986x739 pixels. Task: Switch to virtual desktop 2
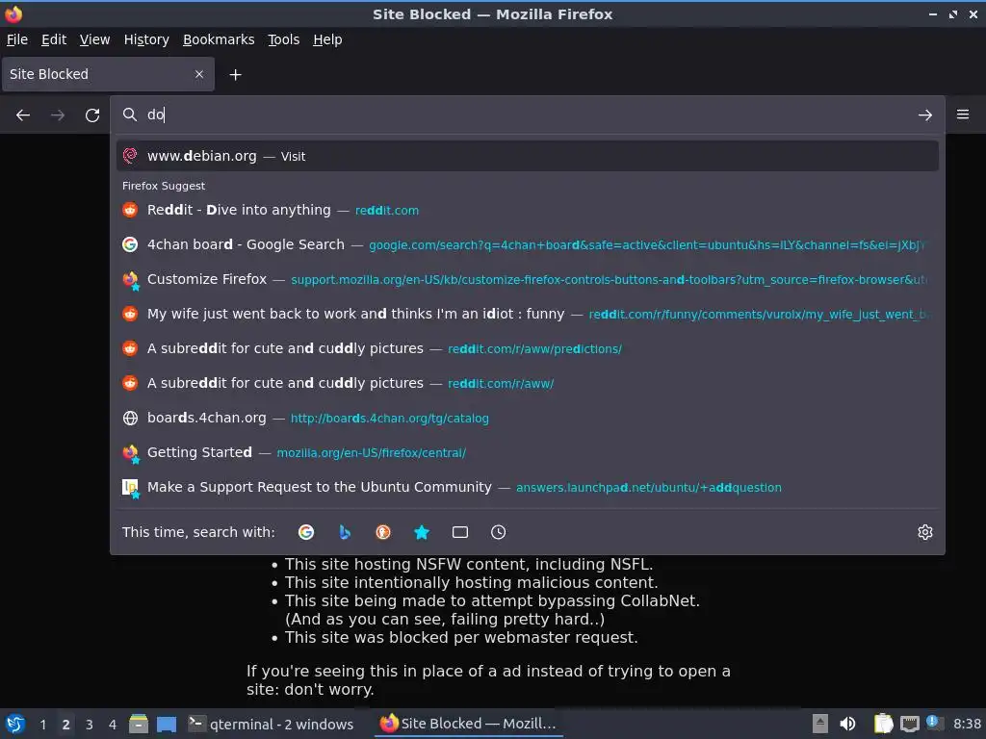[66, 725]
